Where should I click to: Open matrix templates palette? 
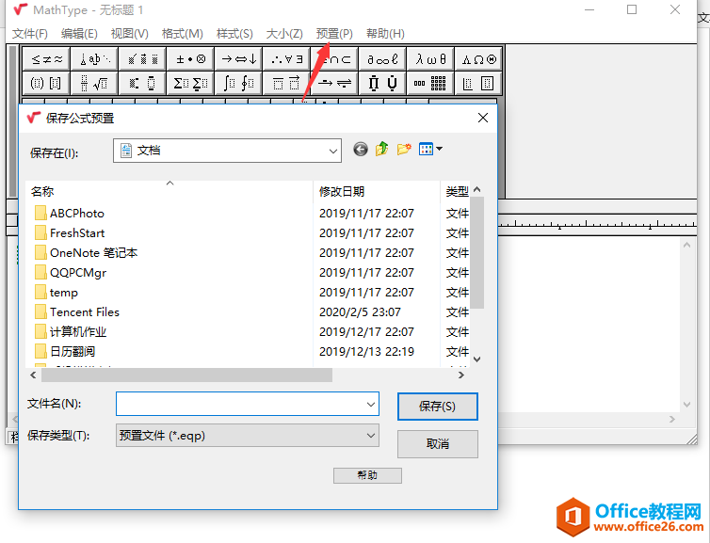click(430, 83)
